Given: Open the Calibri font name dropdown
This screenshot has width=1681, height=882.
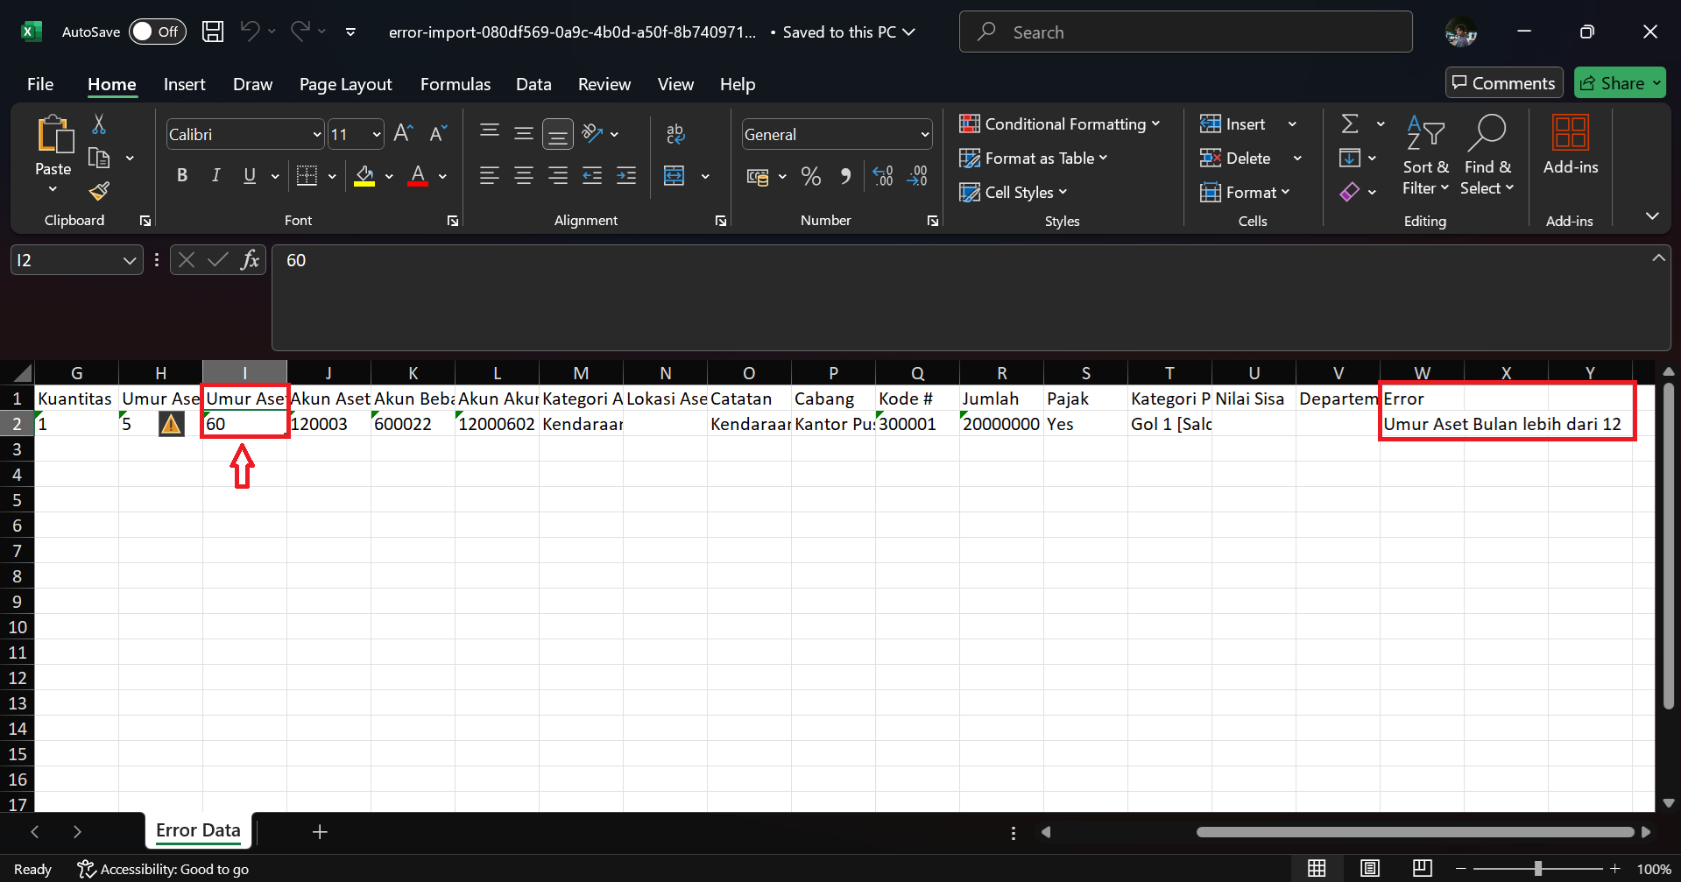Looking at the screenshot, I should (x=316, y=135).
